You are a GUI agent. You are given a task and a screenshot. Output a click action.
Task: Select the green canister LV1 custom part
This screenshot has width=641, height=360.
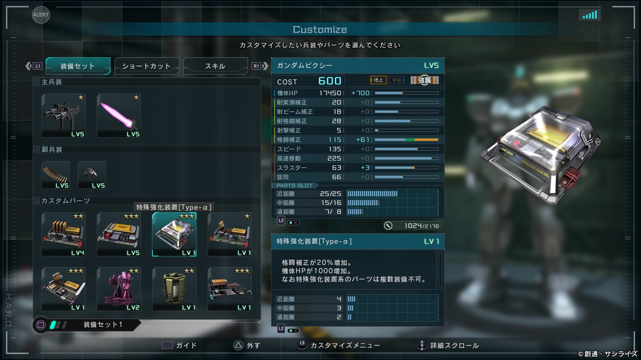tap(174, 289)
